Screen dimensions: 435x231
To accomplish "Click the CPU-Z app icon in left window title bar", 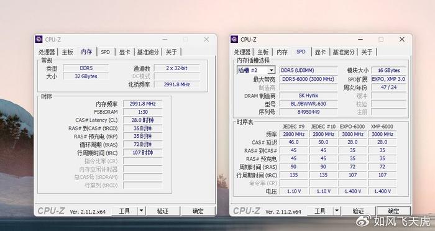I will (39, 39).
